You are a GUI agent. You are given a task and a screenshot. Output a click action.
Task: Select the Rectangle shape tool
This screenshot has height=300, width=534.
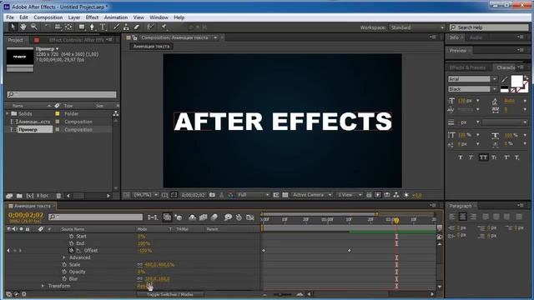pyautogui.click(x=82, y=27)
